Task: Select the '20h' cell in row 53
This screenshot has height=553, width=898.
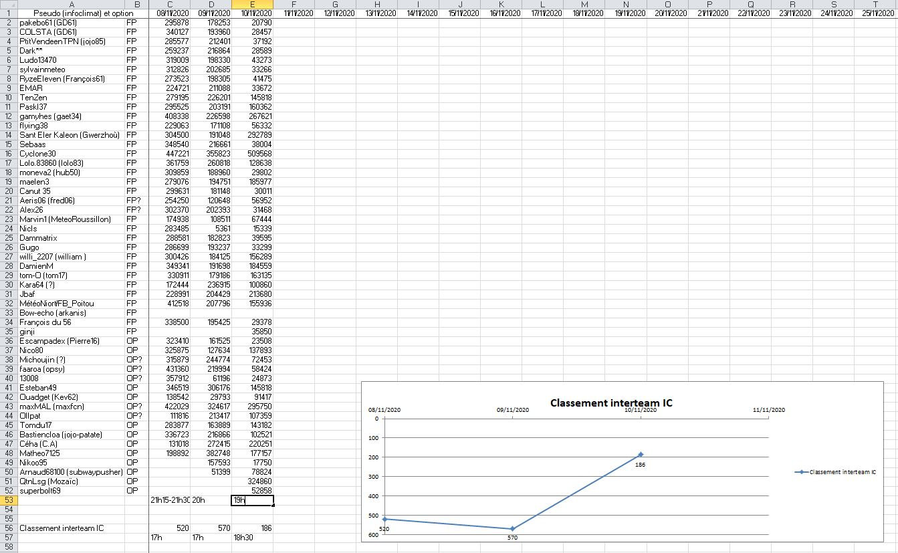Action: pyautogui.click(x=211, y=500)
